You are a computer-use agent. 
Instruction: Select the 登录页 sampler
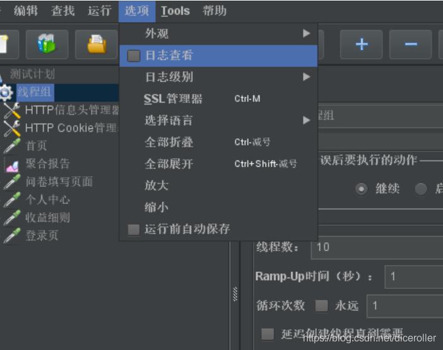[x=42, y=235]
